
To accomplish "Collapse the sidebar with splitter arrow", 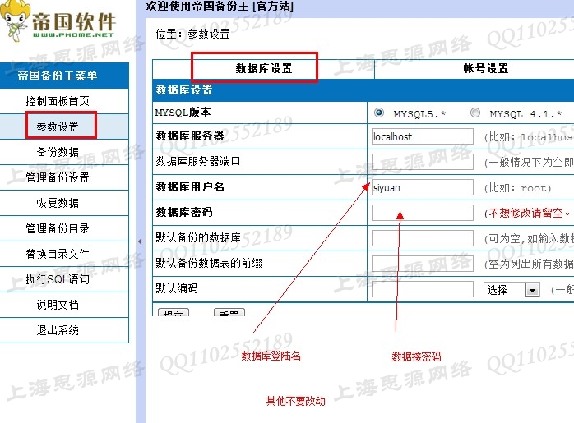I will pos(140,241).
